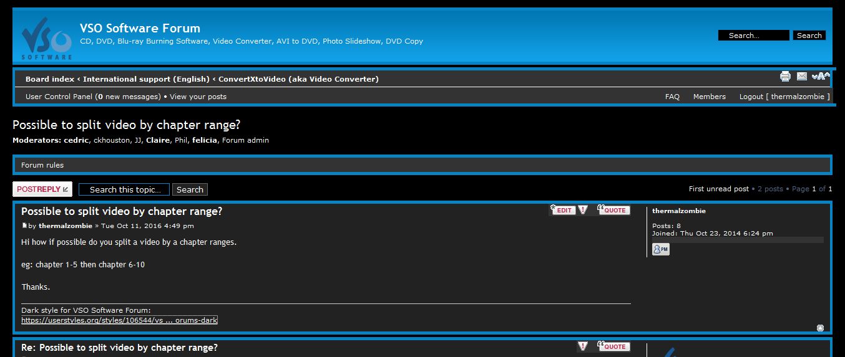The image size is (845, 357).
Task: Report the reply post with exclamation icon
Action: click(582, 346)
